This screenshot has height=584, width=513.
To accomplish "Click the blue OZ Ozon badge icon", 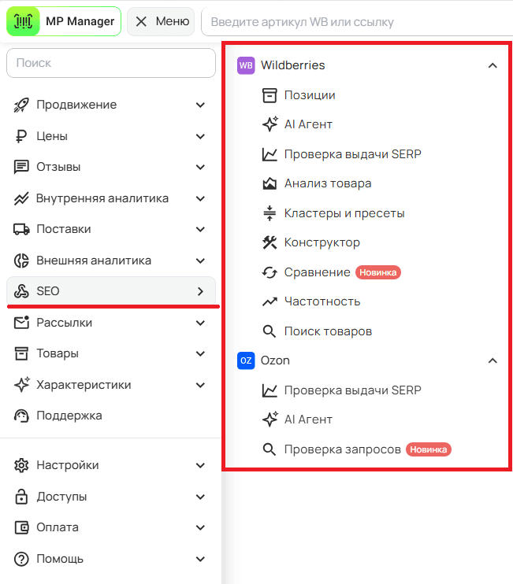I will [x=246, y=360].
